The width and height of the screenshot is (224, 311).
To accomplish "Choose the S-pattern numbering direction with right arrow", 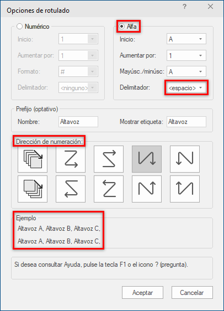I will (x=109, y=159).
